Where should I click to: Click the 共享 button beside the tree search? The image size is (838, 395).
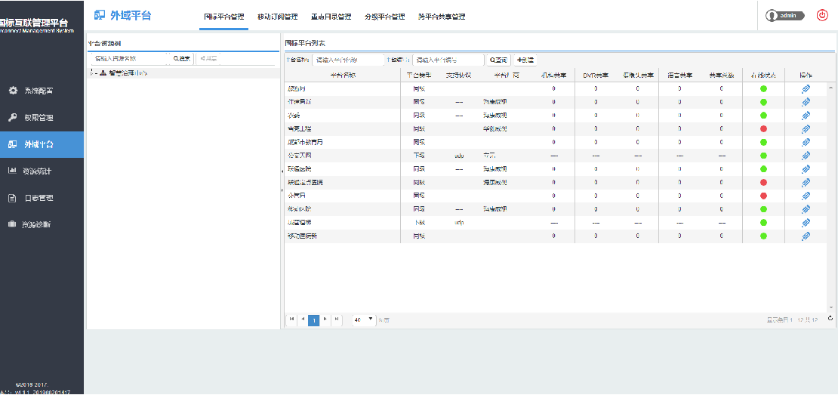(208, 59)
